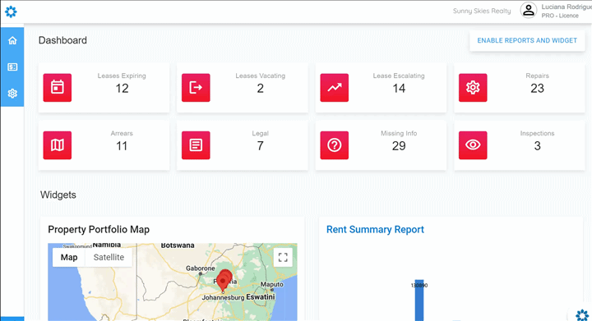Image resolution: width=592 pixels, height=321 pixels.
Task: Click the Gaborone label on the map
Action: point(200,268)
